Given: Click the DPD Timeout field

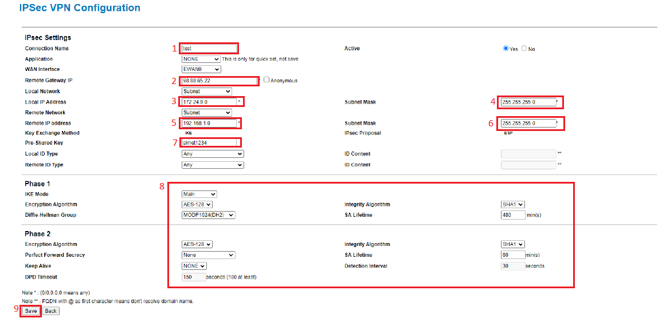Looking at the screenshot, I should (193, 277).
